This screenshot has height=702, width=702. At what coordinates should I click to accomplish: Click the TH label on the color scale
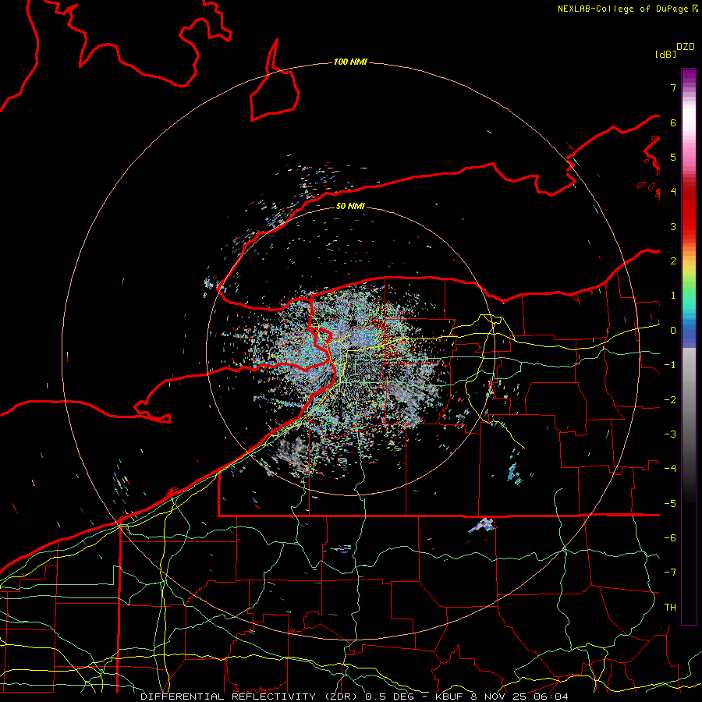pos(670,607)
